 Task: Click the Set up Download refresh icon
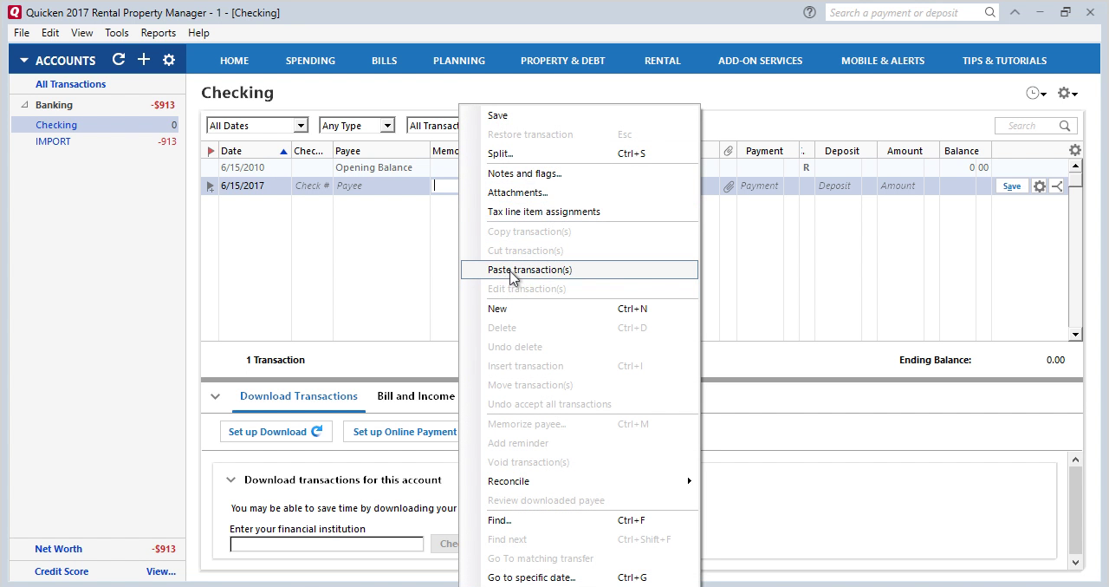(x=317, y=431)
